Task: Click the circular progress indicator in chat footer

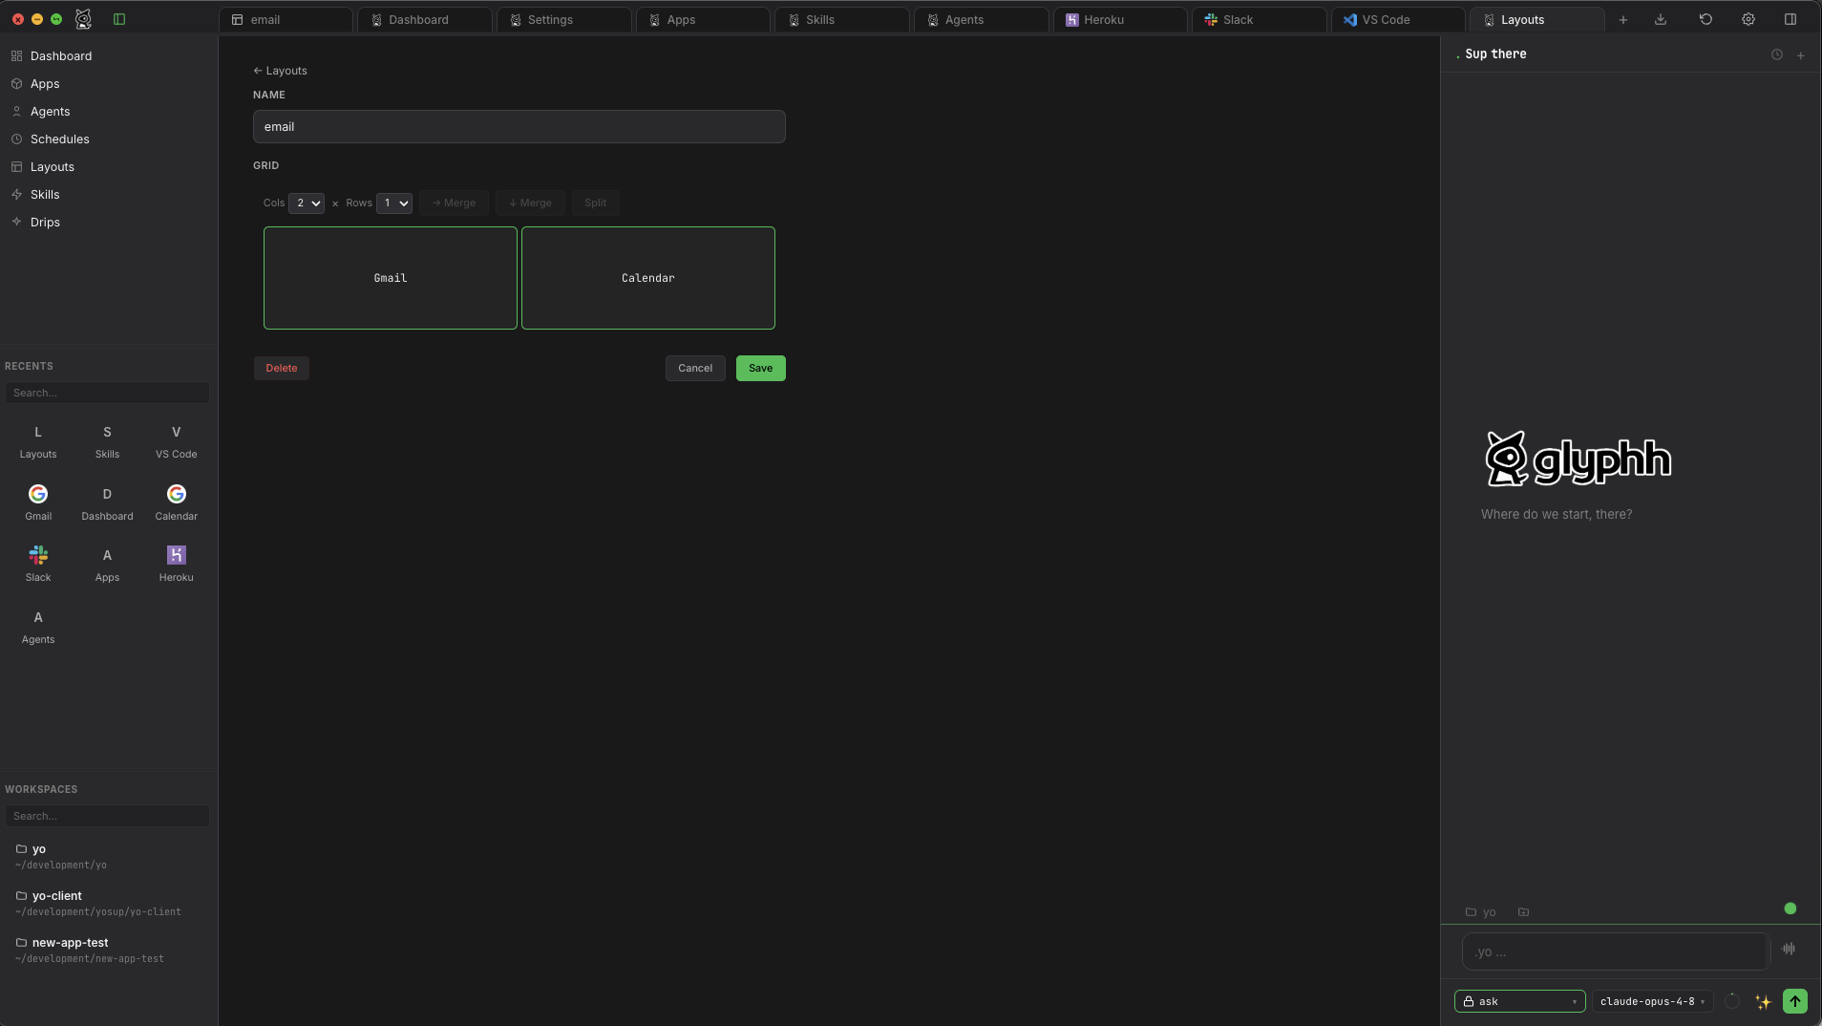Action: click(1732, 1001)
